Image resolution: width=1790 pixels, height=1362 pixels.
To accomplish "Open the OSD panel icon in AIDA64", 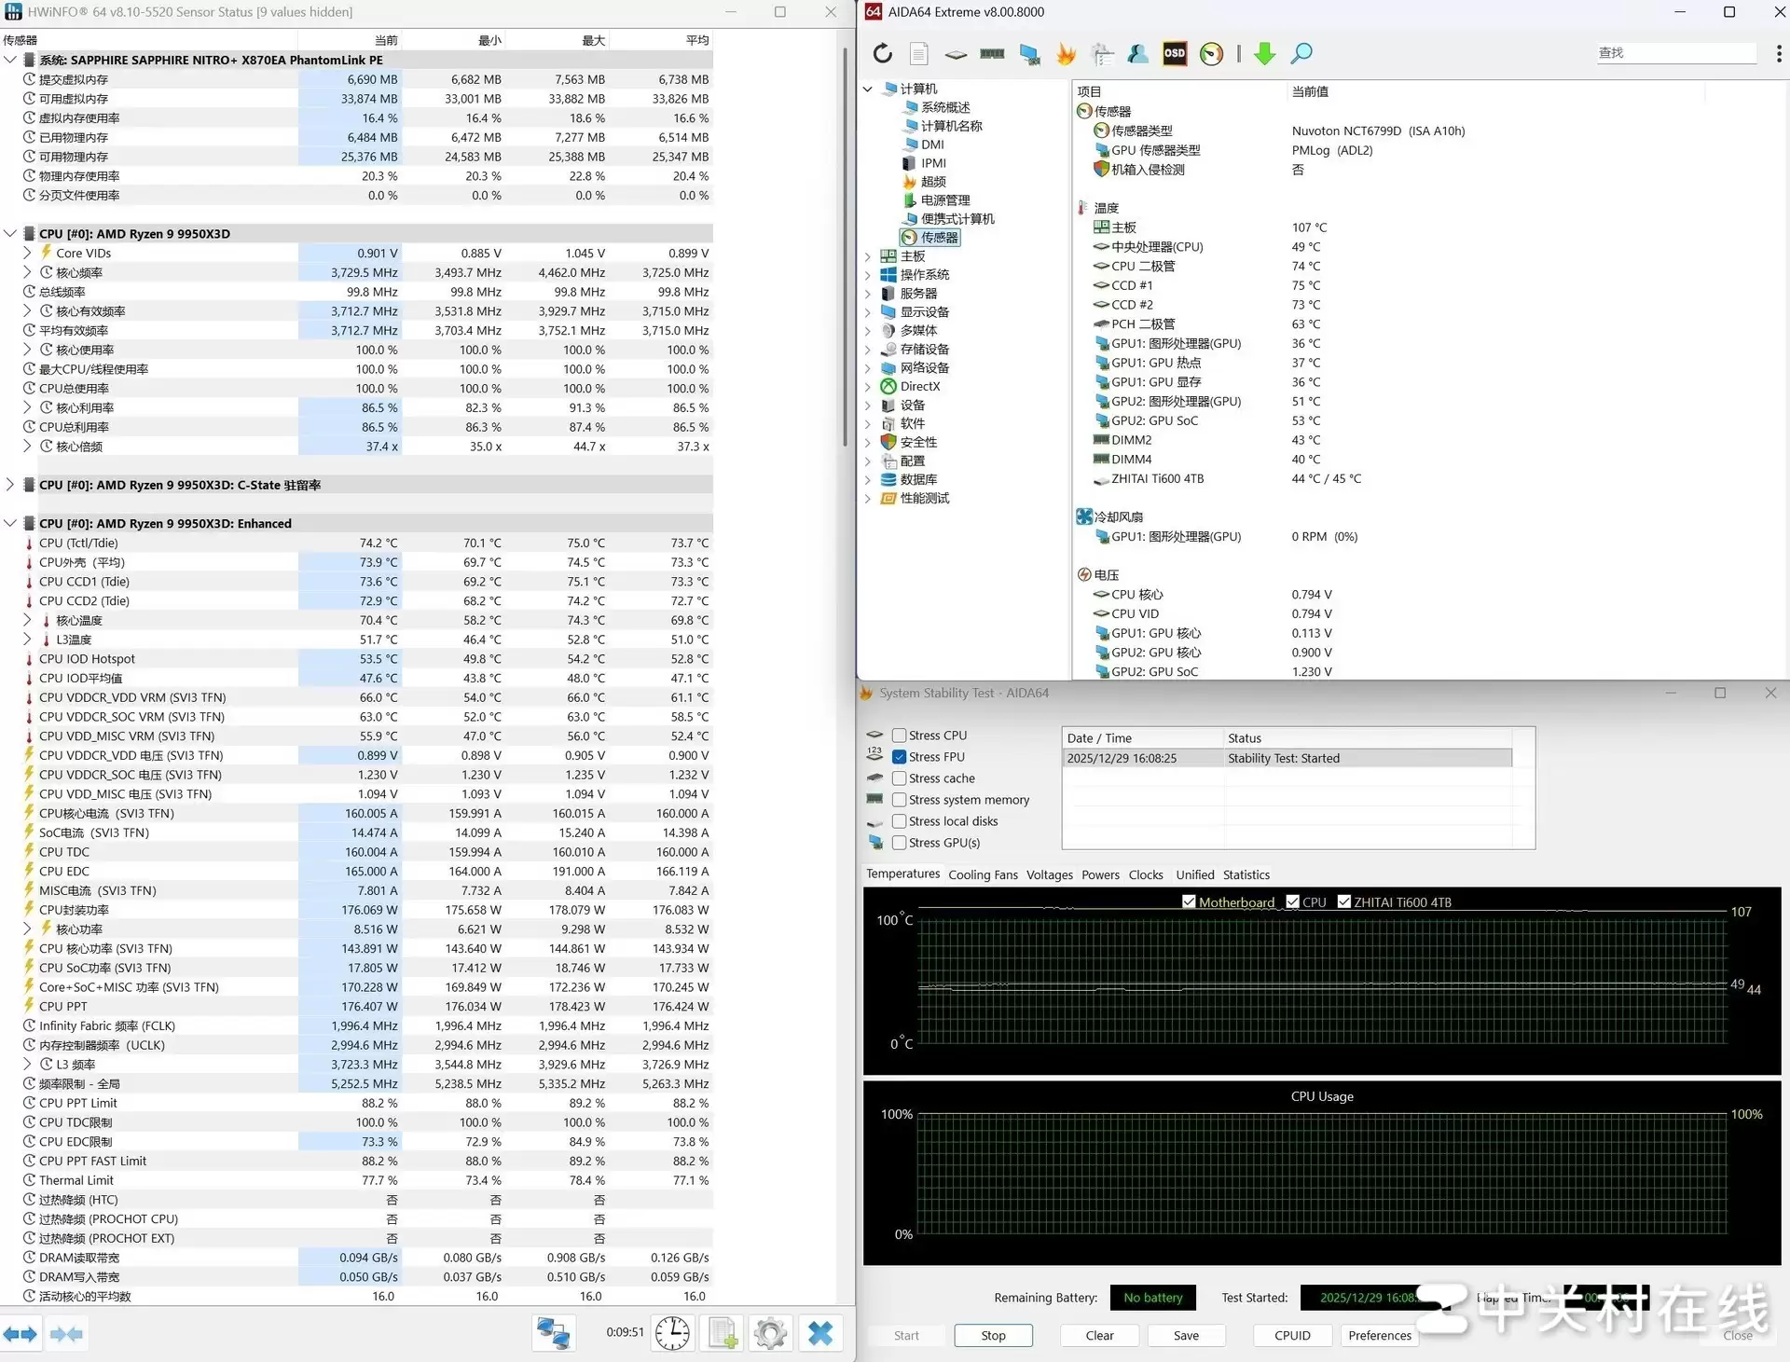I will pos(1173,54).
